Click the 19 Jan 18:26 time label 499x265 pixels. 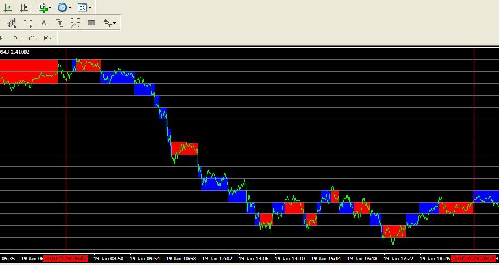pos(435,258)
